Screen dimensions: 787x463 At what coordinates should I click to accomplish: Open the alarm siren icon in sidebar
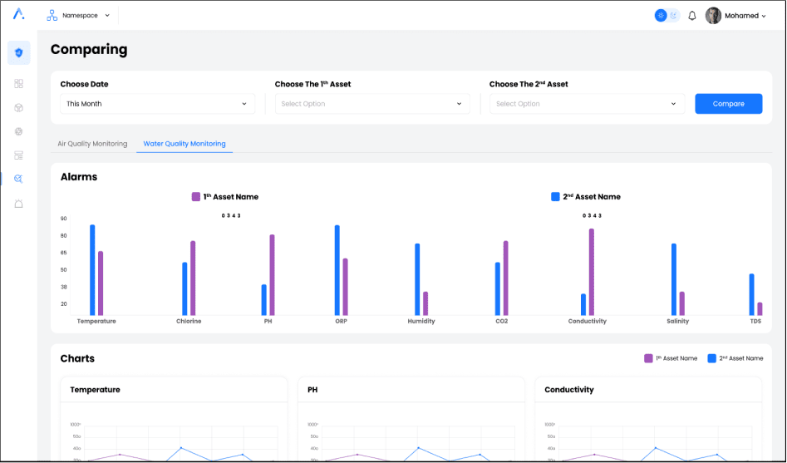(18, 204)
